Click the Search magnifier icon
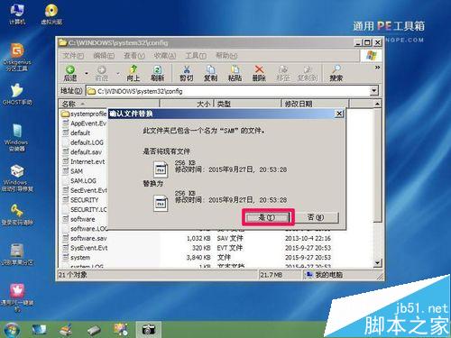Viewport: 451px width, 338px height. pos(336,73)
